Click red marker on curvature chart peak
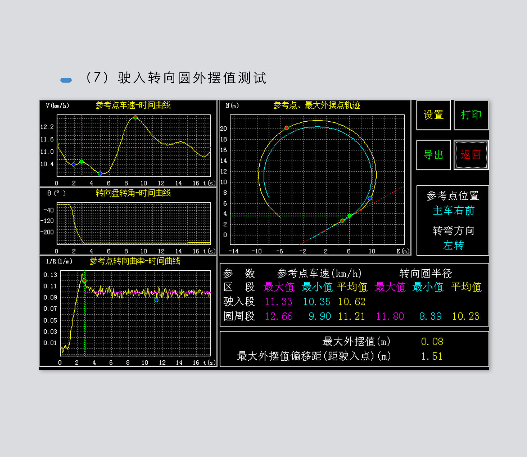 (84, 281)
